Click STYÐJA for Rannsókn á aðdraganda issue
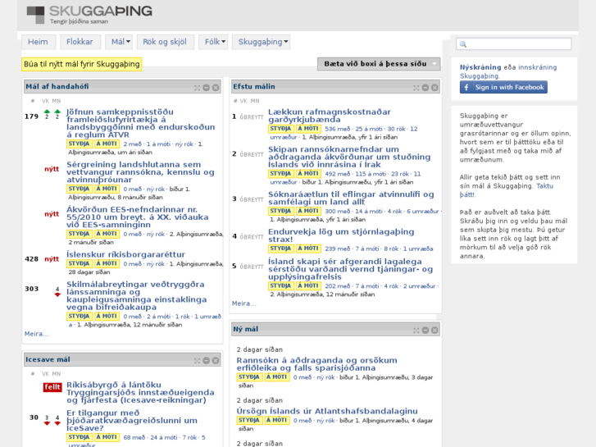The height and width of the screenshot is (447, 596). click(249, 377)
